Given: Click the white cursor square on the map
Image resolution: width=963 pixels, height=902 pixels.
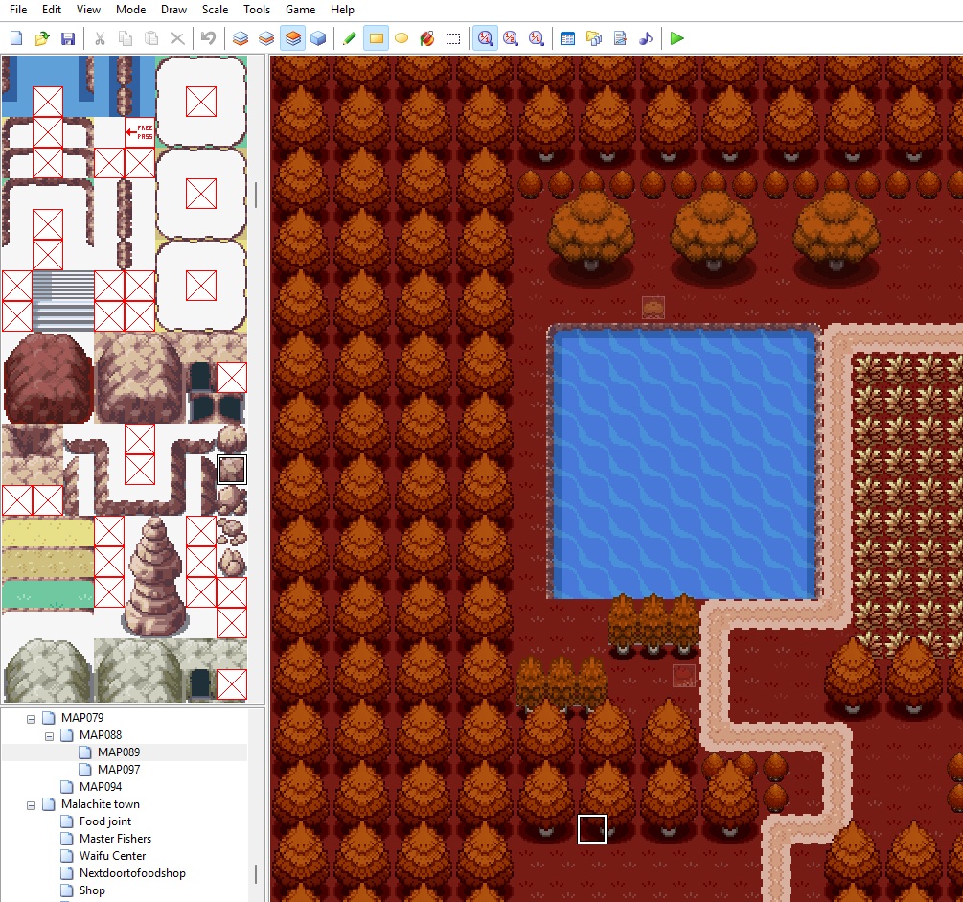Looking at the screenshot, I should coord(592,829).
